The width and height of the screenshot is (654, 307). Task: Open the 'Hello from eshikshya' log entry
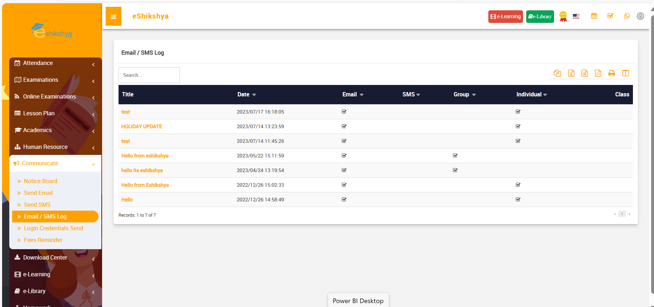145,156
